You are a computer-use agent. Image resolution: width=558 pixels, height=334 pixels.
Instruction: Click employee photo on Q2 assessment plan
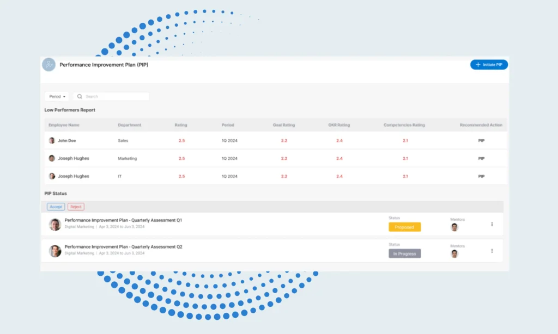coord(55,251)
